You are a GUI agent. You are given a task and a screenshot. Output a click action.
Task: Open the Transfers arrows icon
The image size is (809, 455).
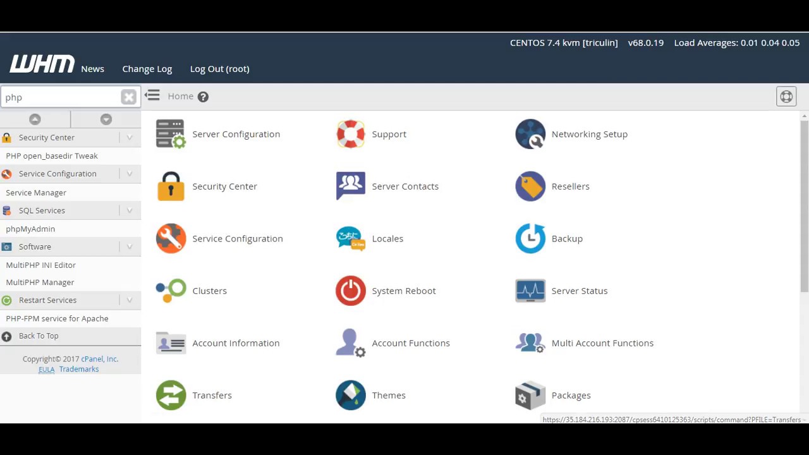point(171,395)
